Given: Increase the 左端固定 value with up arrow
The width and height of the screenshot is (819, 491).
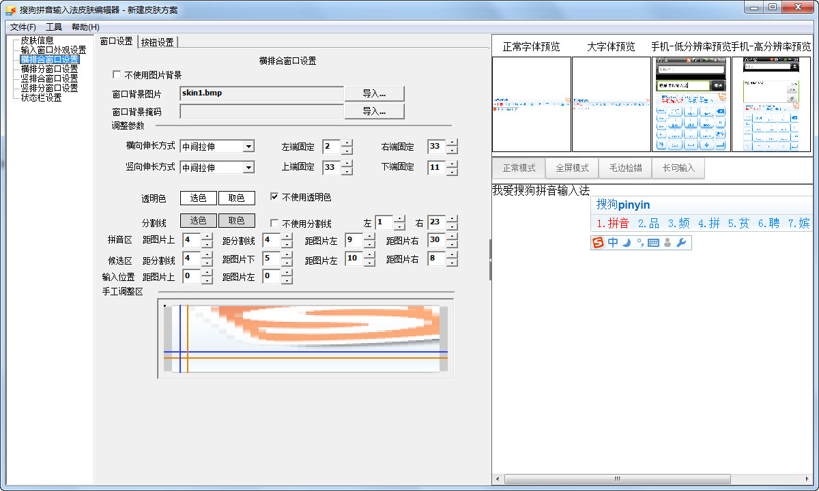Looking at the screenshot, I should point(347,143).
